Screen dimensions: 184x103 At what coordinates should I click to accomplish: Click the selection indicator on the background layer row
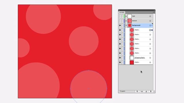click(x=152, y=25)
